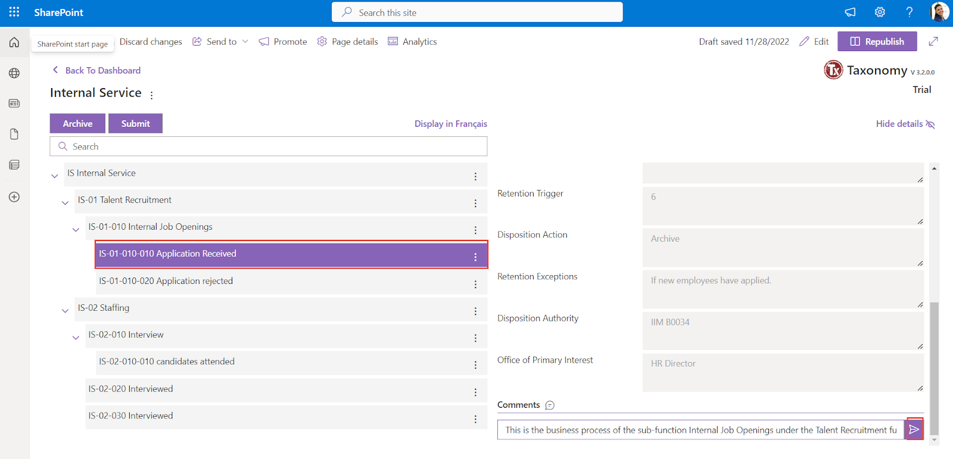Collapse the IS-02-010 Interview node
Screen dimensions: 953x459
(x=76, y=337)
